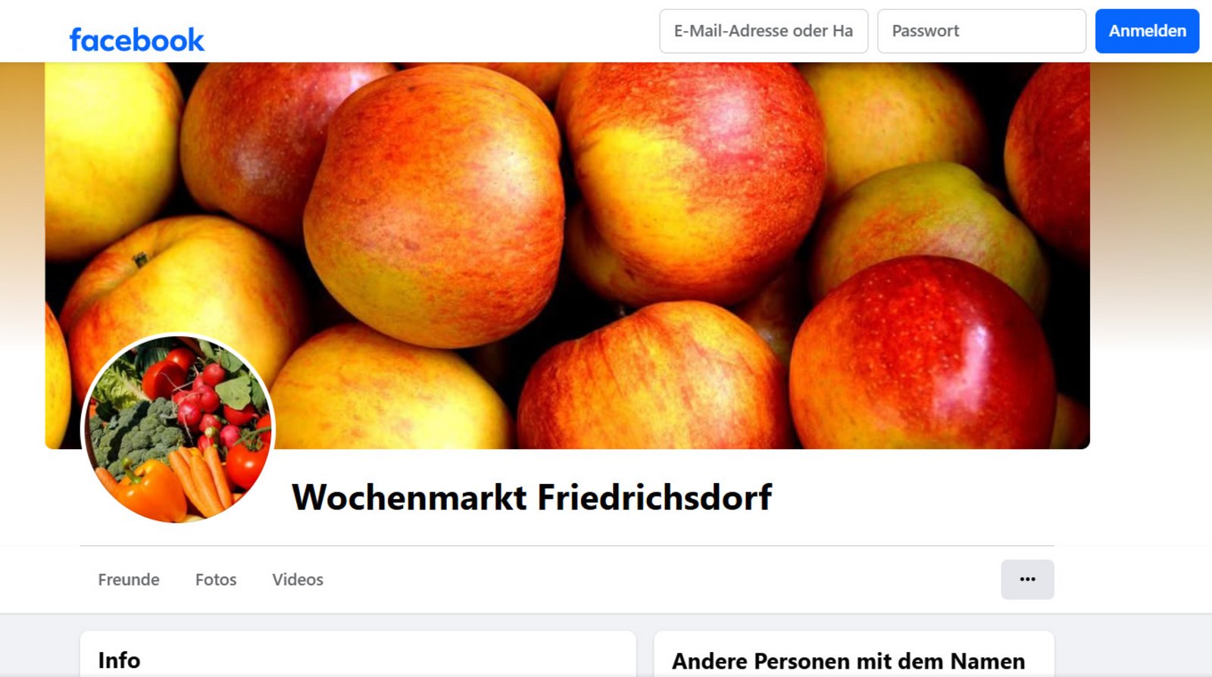Focus the Passwort input field

[982, 31]
